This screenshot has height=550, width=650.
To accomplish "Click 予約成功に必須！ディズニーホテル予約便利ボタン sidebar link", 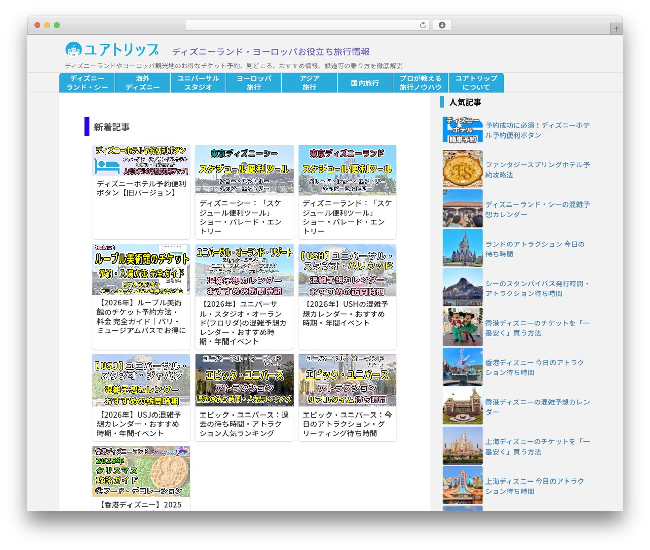I will coord(537,130).
